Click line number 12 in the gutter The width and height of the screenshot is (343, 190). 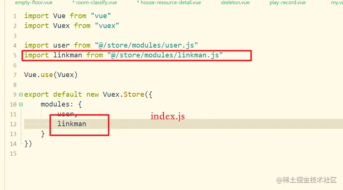click(13, 124)
